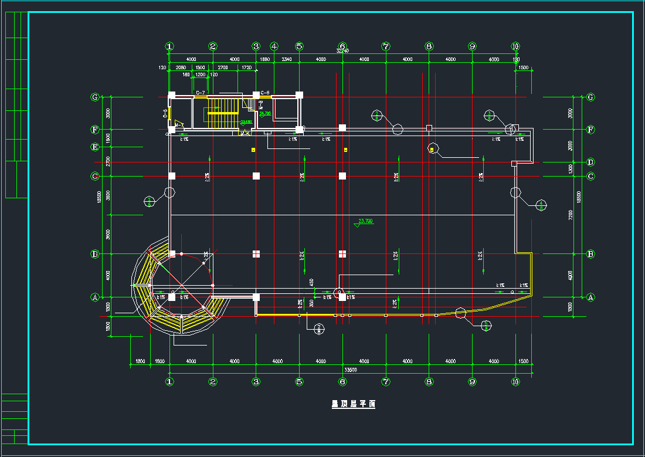Click grid axis bubble 10 at top right

click(x=515, y=46)
